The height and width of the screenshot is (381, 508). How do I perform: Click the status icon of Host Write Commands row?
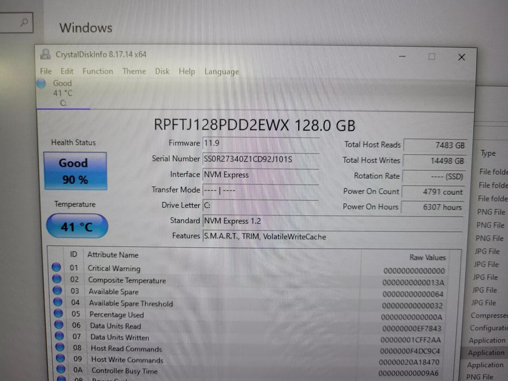click(60, 358)
